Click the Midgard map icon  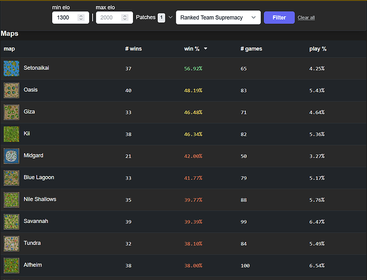tap(11, 156)
